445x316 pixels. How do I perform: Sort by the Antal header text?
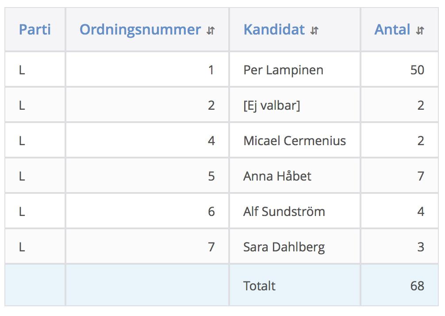392,30
